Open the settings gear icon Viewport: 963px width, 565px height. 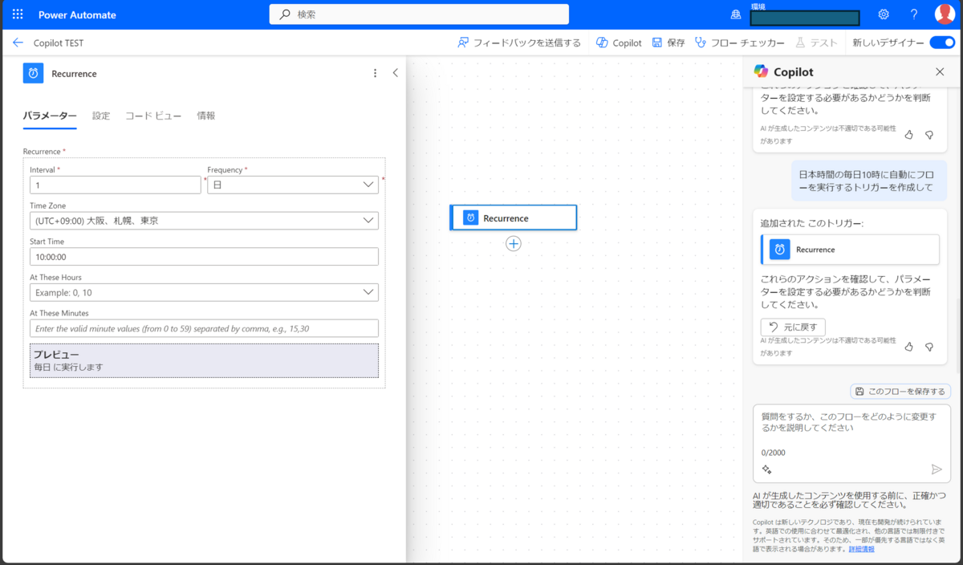[884, 14]
